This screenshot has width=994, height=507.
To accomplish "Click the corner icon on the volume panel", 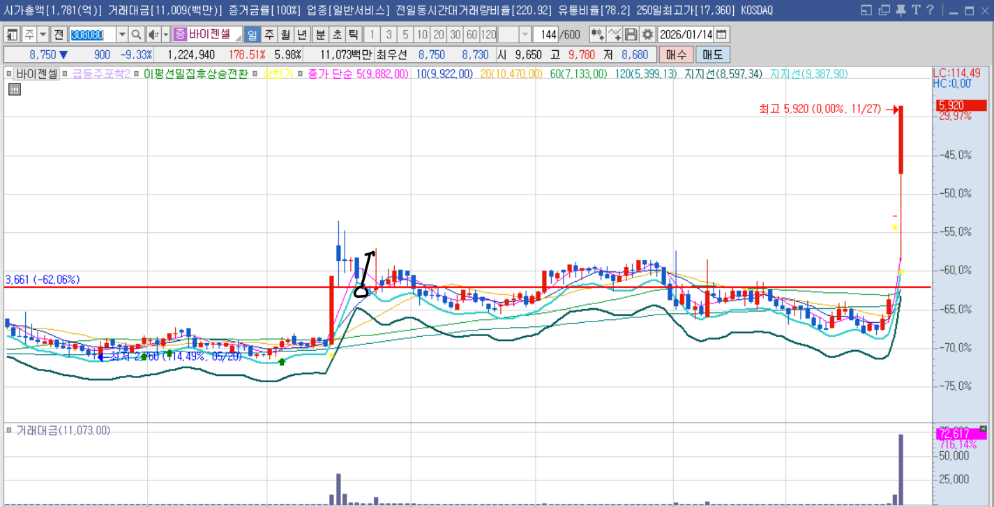I will pyautogui.click(x=984, y=428).
